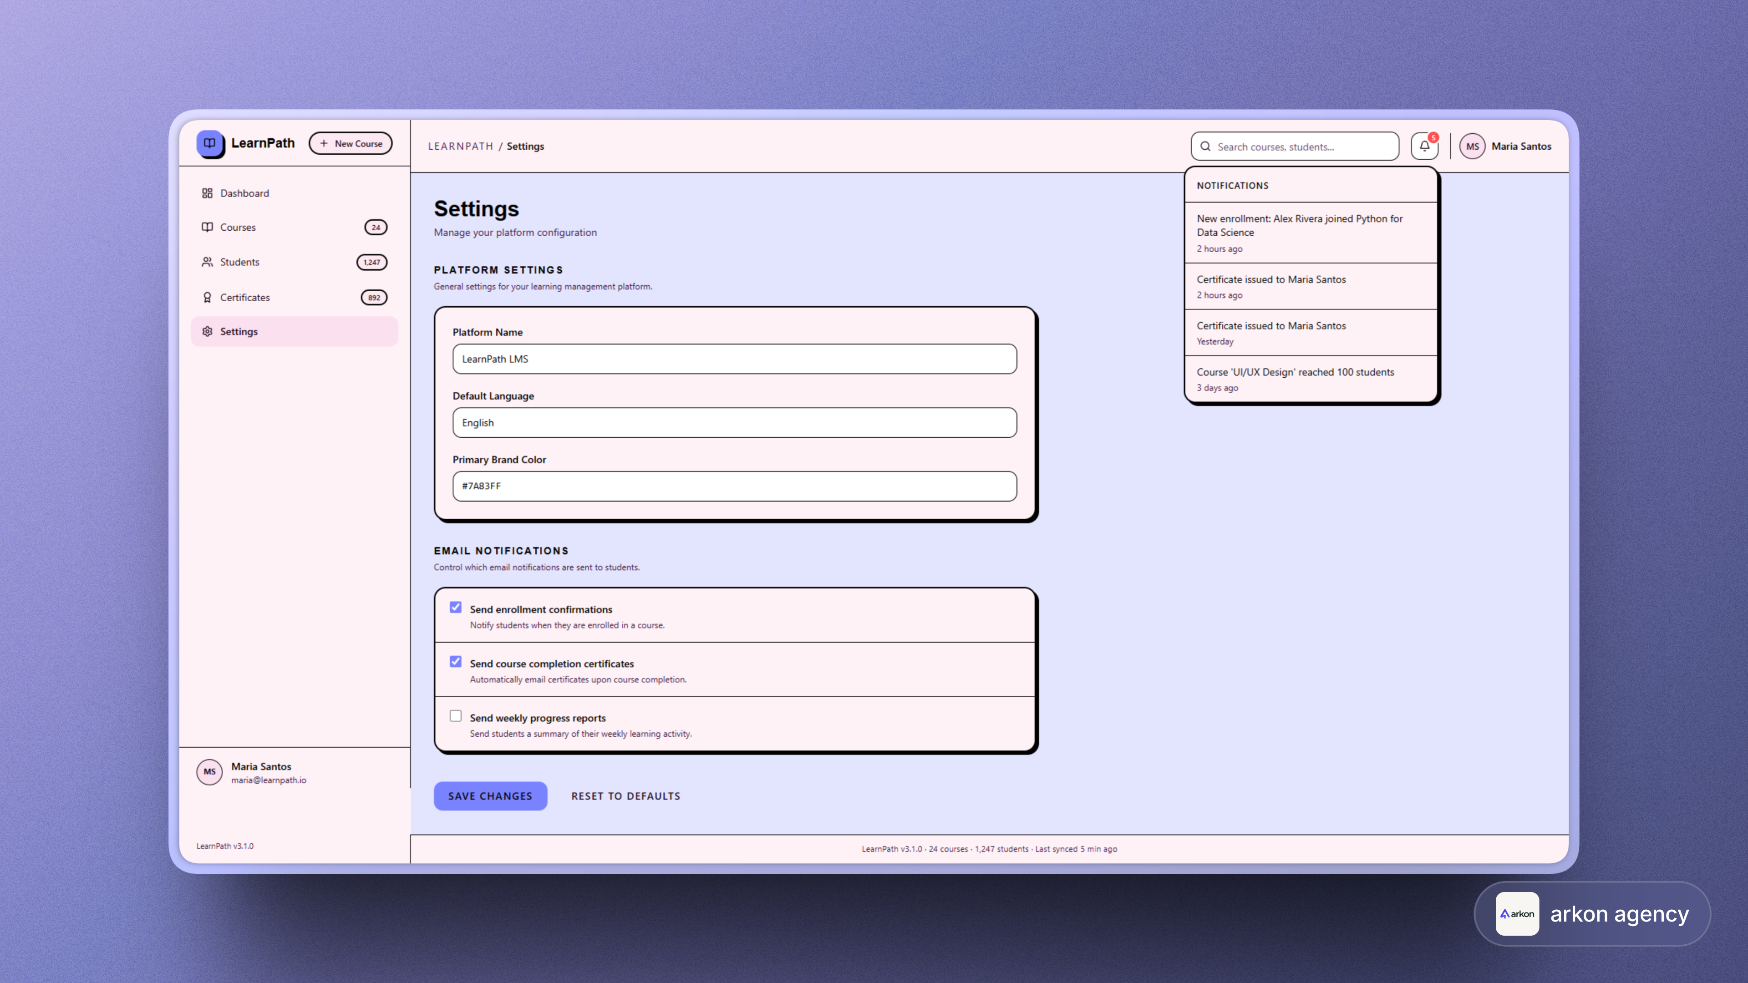Open Certificates in sidebar
The height and width of the screenshot is (983, 1748).
click(x=295, y=297)
